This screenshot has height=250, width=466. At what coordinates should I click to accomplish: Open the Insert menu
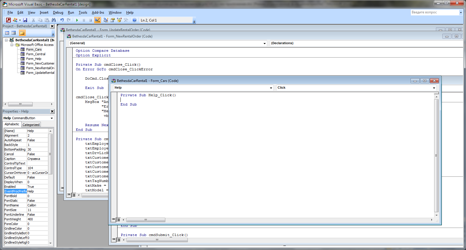44,12
